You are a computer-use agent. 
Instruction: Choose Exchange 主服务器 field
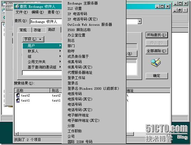pyautogui.click(x=94, y=3)
